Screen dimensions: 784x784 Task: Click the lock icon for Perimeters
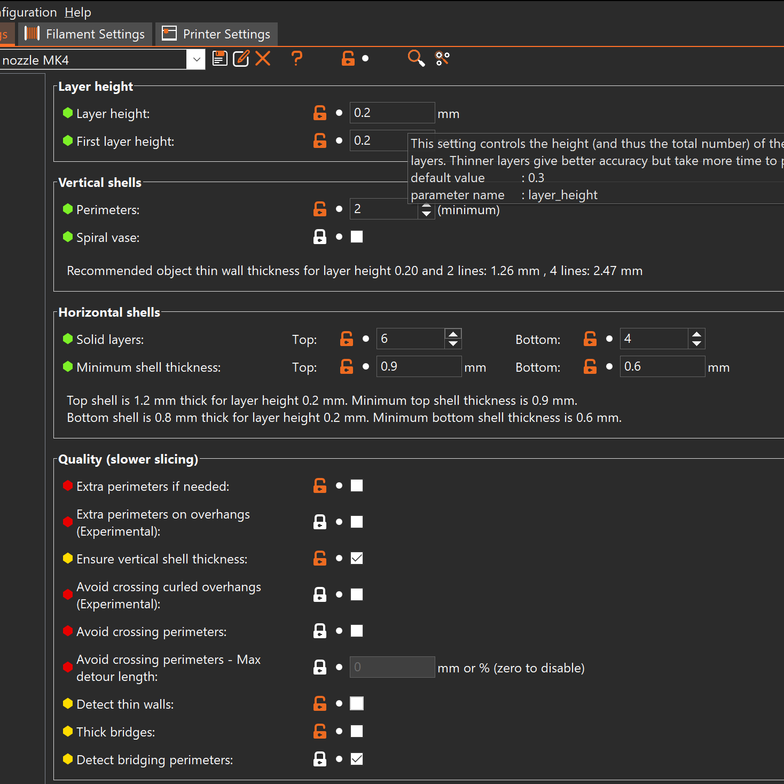pyautogui.click(x=320, y=209)
